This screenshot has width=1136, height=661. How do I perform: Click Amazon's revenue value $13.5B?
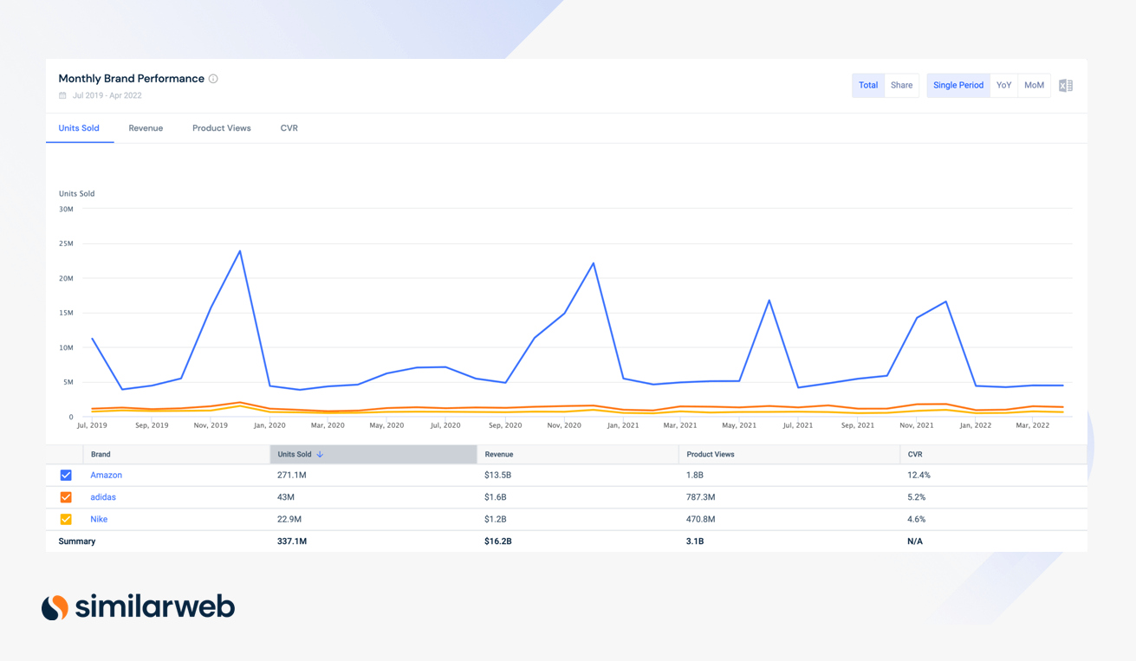coord(497,475)
